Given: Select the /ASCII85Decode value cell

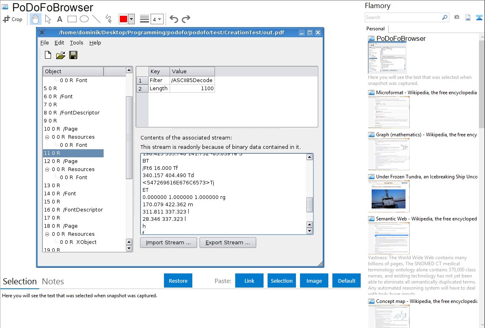Looking at the screenshot, I should click(192, 80).
